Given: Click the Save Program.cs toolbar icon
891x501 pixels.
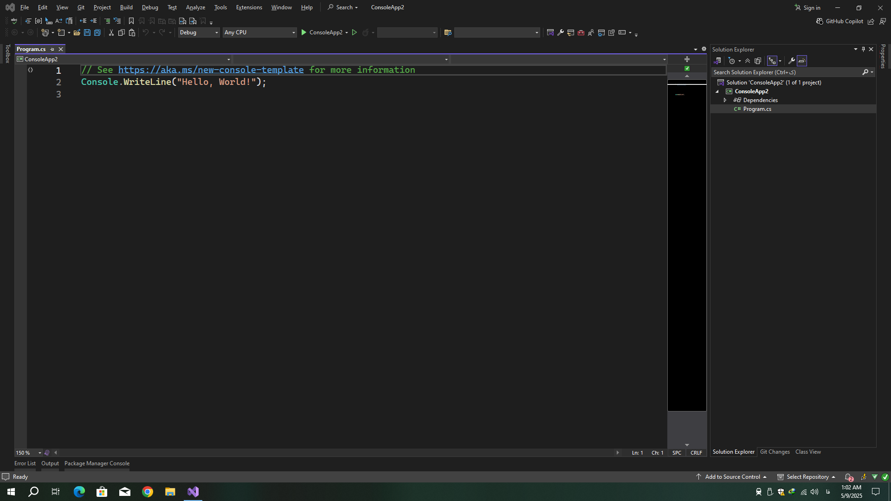Looking at the screenshot, I should pos(87,32).
